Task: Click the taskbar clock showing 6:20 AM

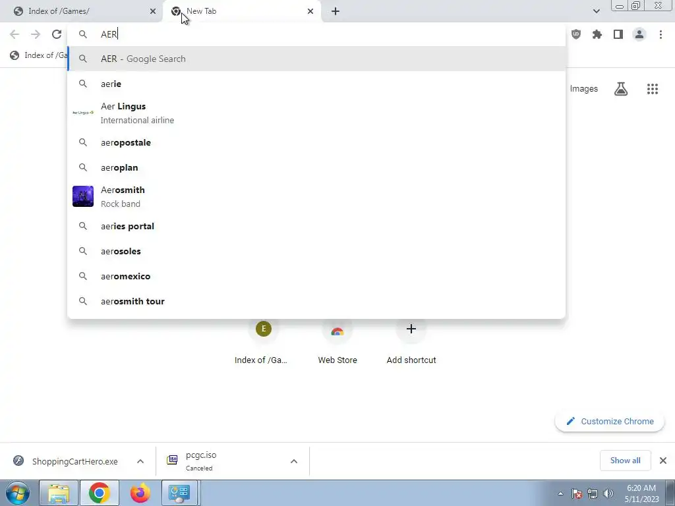Action: tap(641, 493)
